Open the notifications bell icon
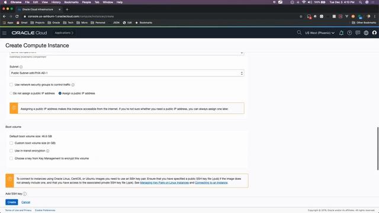Viewport: 379px width, 213px height. [x=341, y=33]
